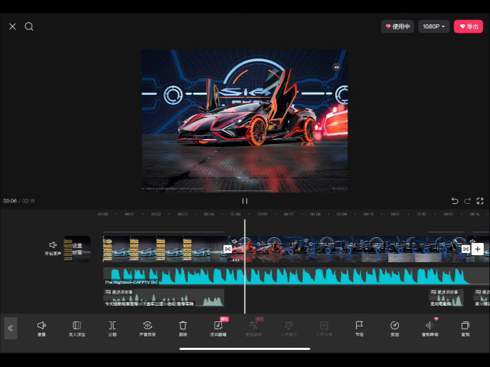The width and height of the screenshot is (490, 367).
Task: Open the 1080P resolution dropdown
Action: [434, 26]
